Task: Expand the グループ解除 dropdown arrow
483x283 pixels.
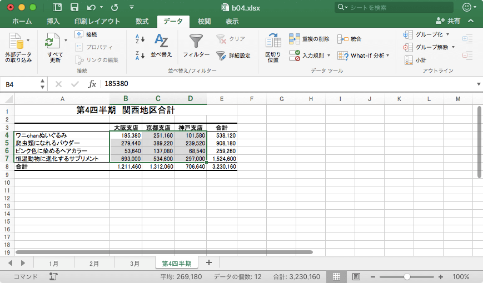Action: (x=453, y=47)
